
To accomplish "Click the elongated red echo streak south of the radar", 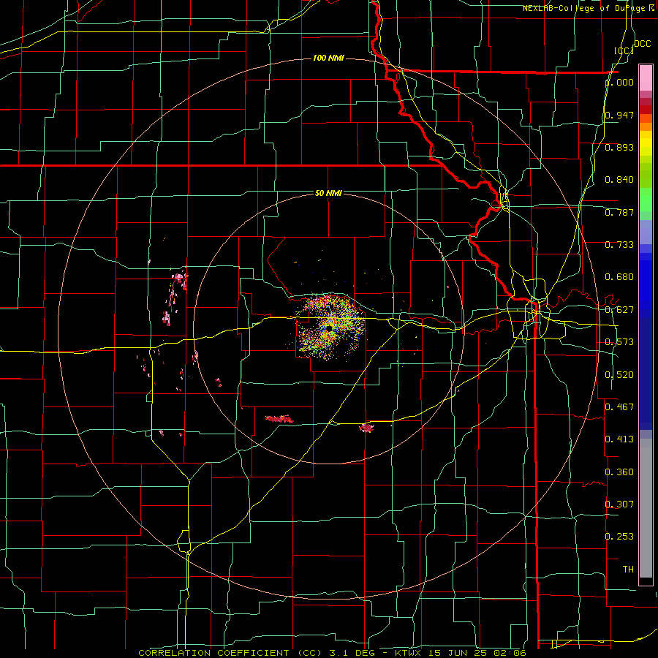I will pyautogui.click(x=279, y=419).
